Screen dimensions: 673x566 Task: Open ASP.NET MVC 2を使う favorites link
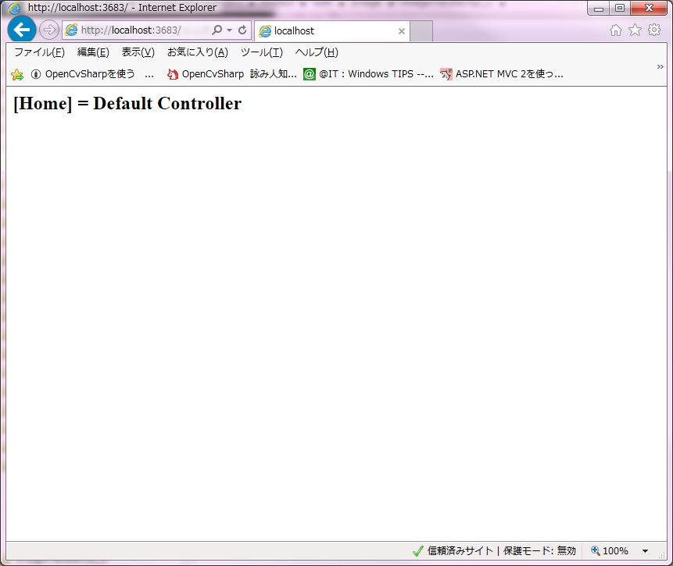coord(502,74)
